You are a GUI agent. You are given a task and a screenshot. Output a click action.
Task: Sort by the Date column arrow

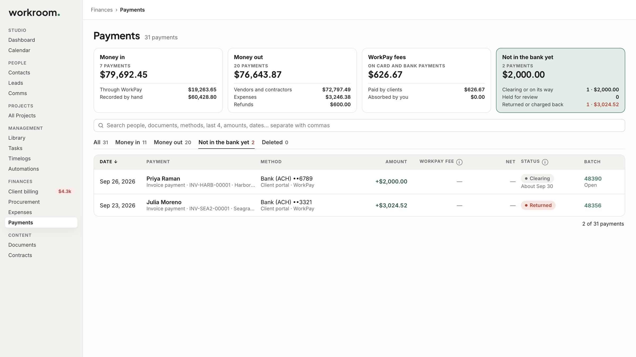point(116,162)
